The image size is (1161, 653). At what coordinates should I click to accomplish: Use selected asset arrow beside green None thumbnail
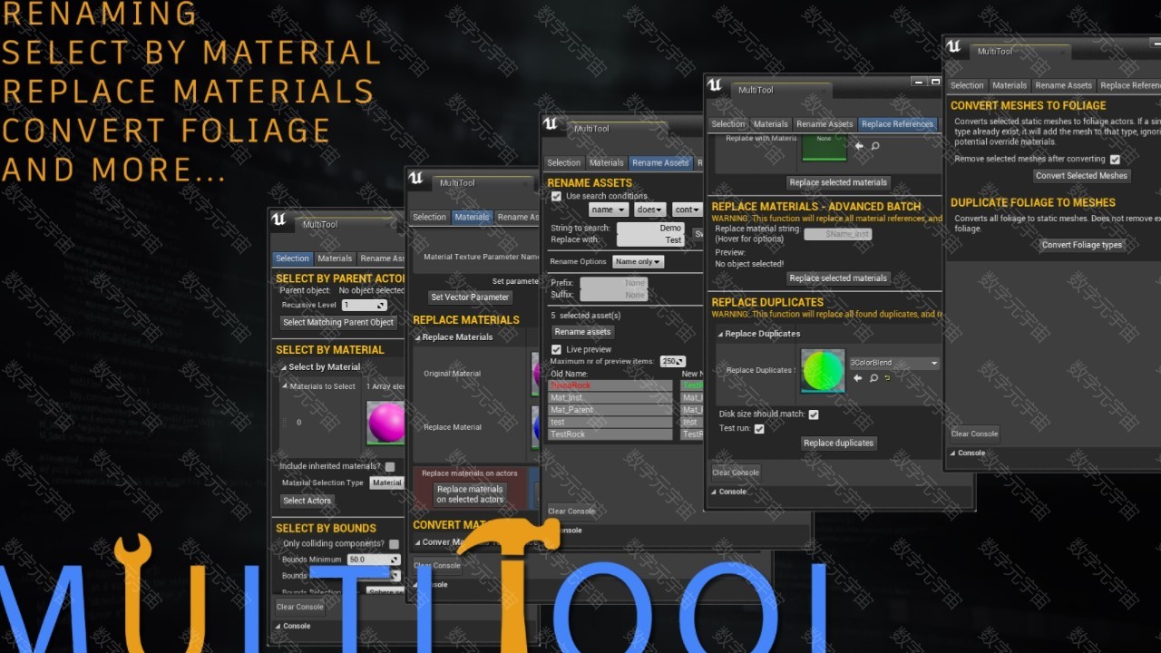coord(859,146)
